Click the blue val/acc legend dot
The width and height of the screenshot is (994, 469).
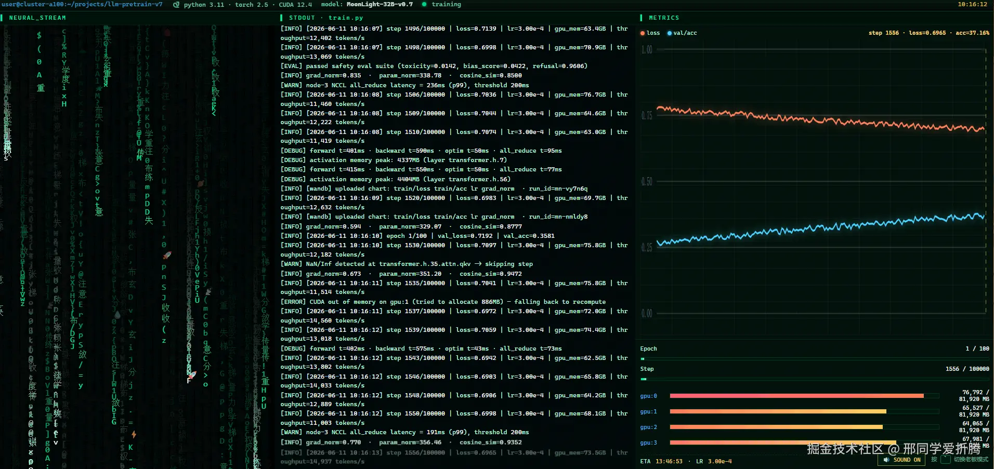point(670,33)
